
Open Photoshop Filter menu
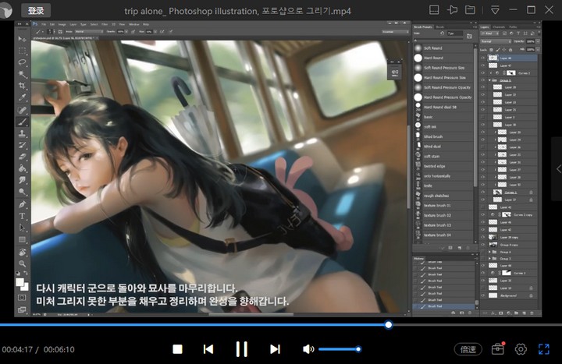click(105, 24)
